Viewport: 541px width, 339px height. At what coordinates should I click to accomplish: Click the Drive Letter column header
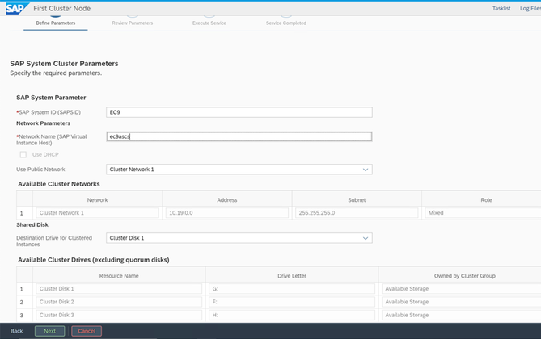point(292,275)
